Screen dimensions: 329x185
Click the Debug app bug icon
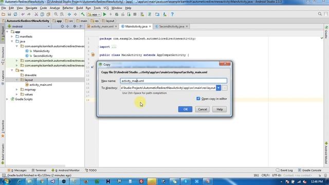117,14
